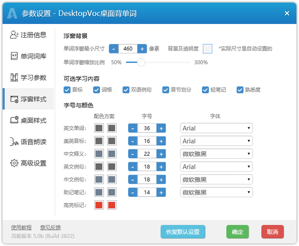The width and height of the screenshot is (299, 246).
Task: Switch to the 单词词库 tab
Action: tap(28, 56)
